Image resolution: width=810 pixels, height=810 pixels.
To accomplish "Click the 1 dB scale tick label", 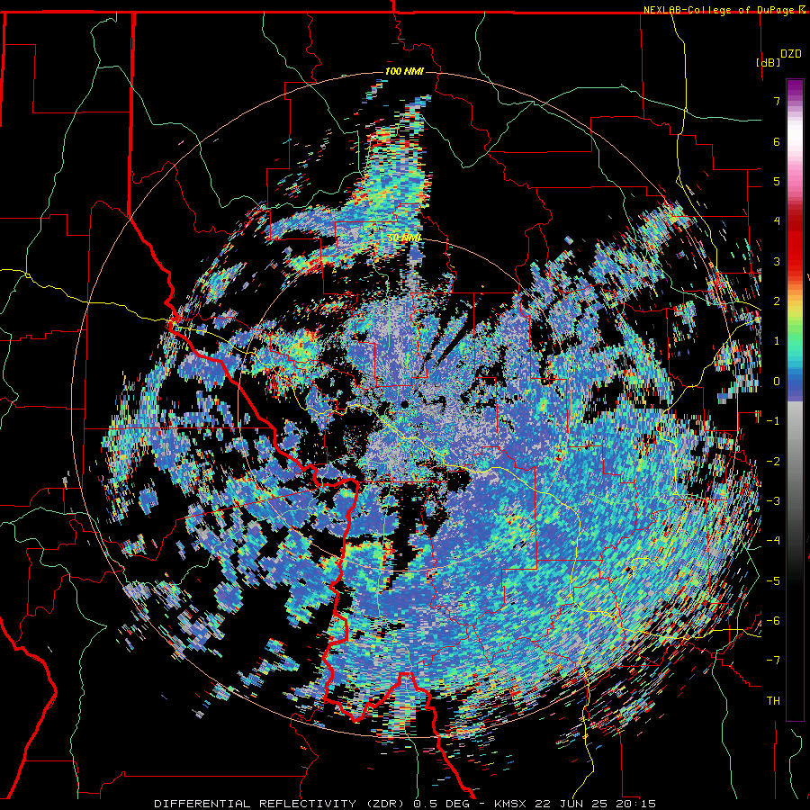I will [777, 341].
